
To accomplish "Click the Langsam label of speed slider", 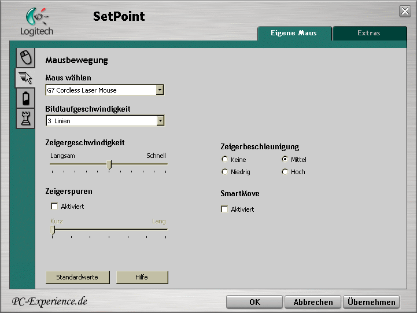I will point(63,156).
